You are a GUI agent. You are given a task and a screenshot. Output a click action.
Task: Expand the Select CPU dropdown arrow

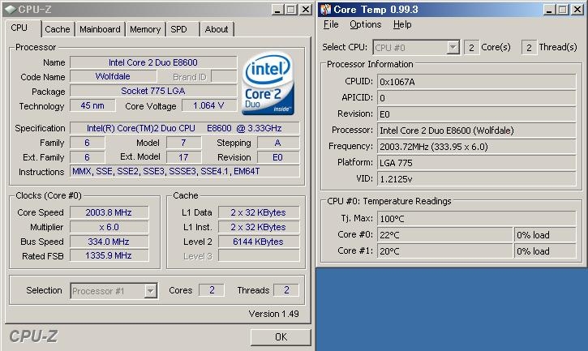pyautogui.click(x=453, y=48)
